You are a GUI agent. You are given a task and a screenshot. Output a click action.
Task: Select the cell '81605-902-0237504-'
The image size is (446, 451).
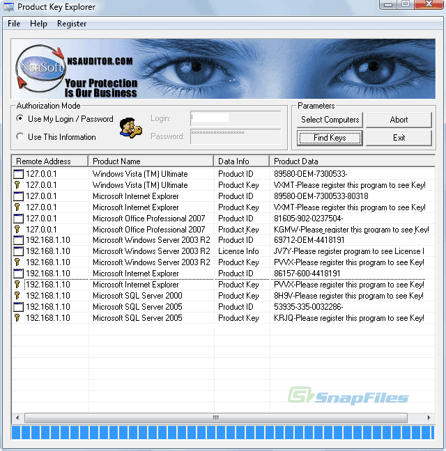coord(309,219)
